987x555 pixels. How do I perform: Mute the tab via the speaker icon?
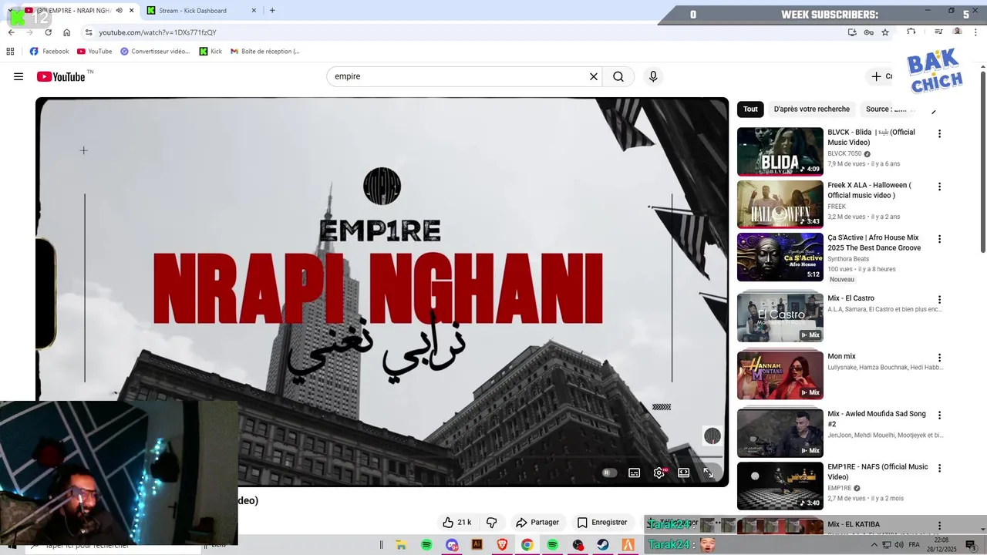119,11
